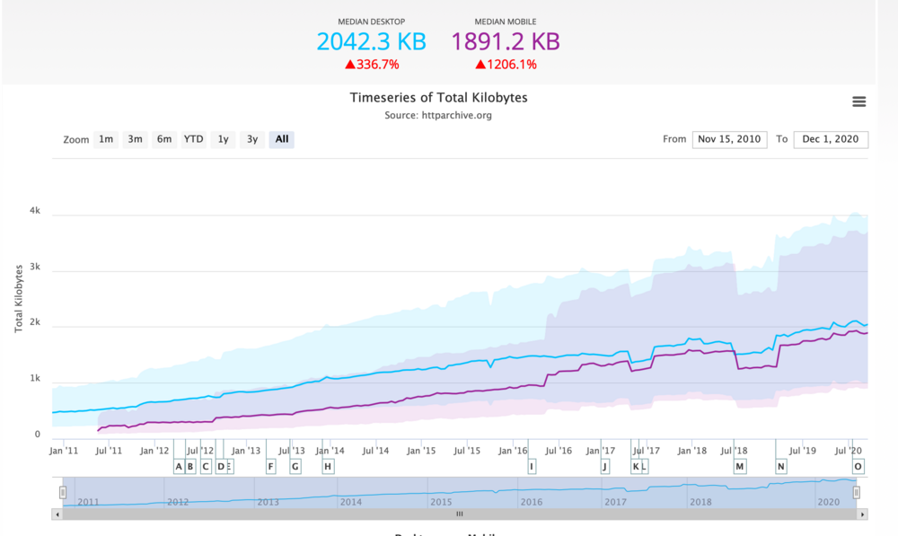Select the All zoom button

point(282,139)
